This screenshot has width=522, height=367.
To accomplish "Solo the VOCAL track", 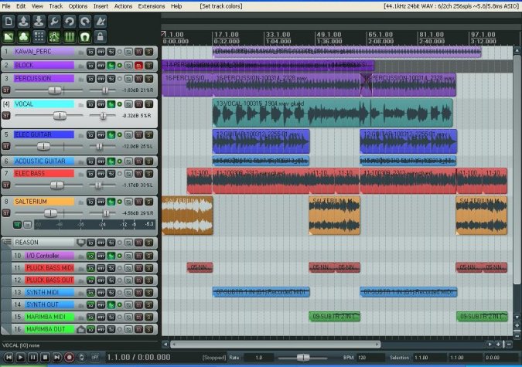I will (148, 104).
